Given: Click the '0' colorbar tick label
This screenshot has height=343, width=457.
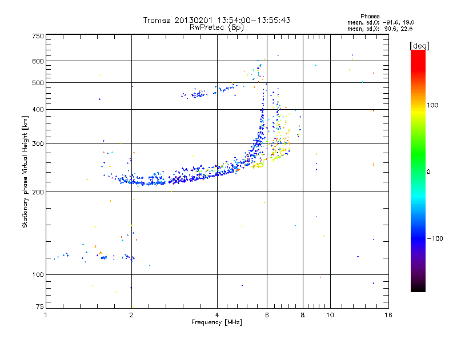Looking at the screenshot, I should coord(428,172).
